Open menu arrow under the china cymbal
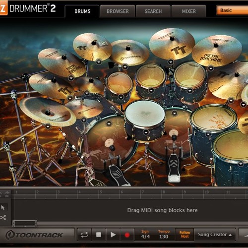248x248 pixels. [48, 126]
